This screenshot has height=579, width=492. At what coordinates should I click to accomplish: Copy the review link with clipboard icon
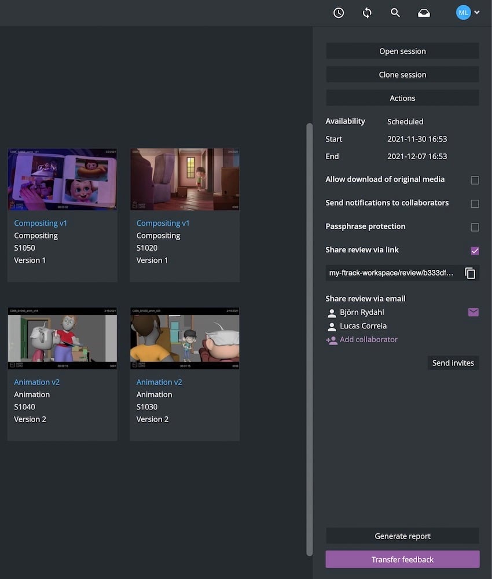click(470, 273)
